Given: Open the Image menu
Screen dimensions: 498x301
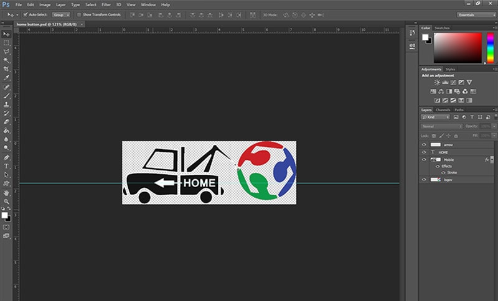Looking at the screenshot, I should (45, 5).
